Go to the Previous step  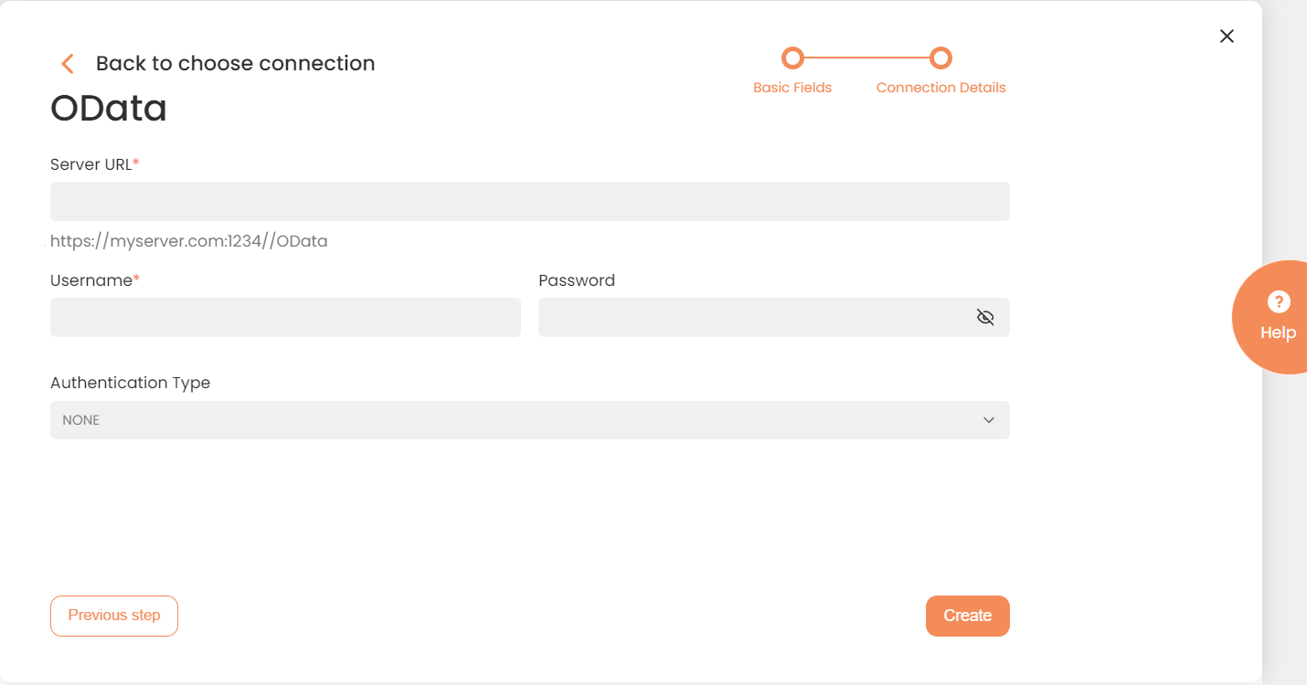(x=114, y=616)
